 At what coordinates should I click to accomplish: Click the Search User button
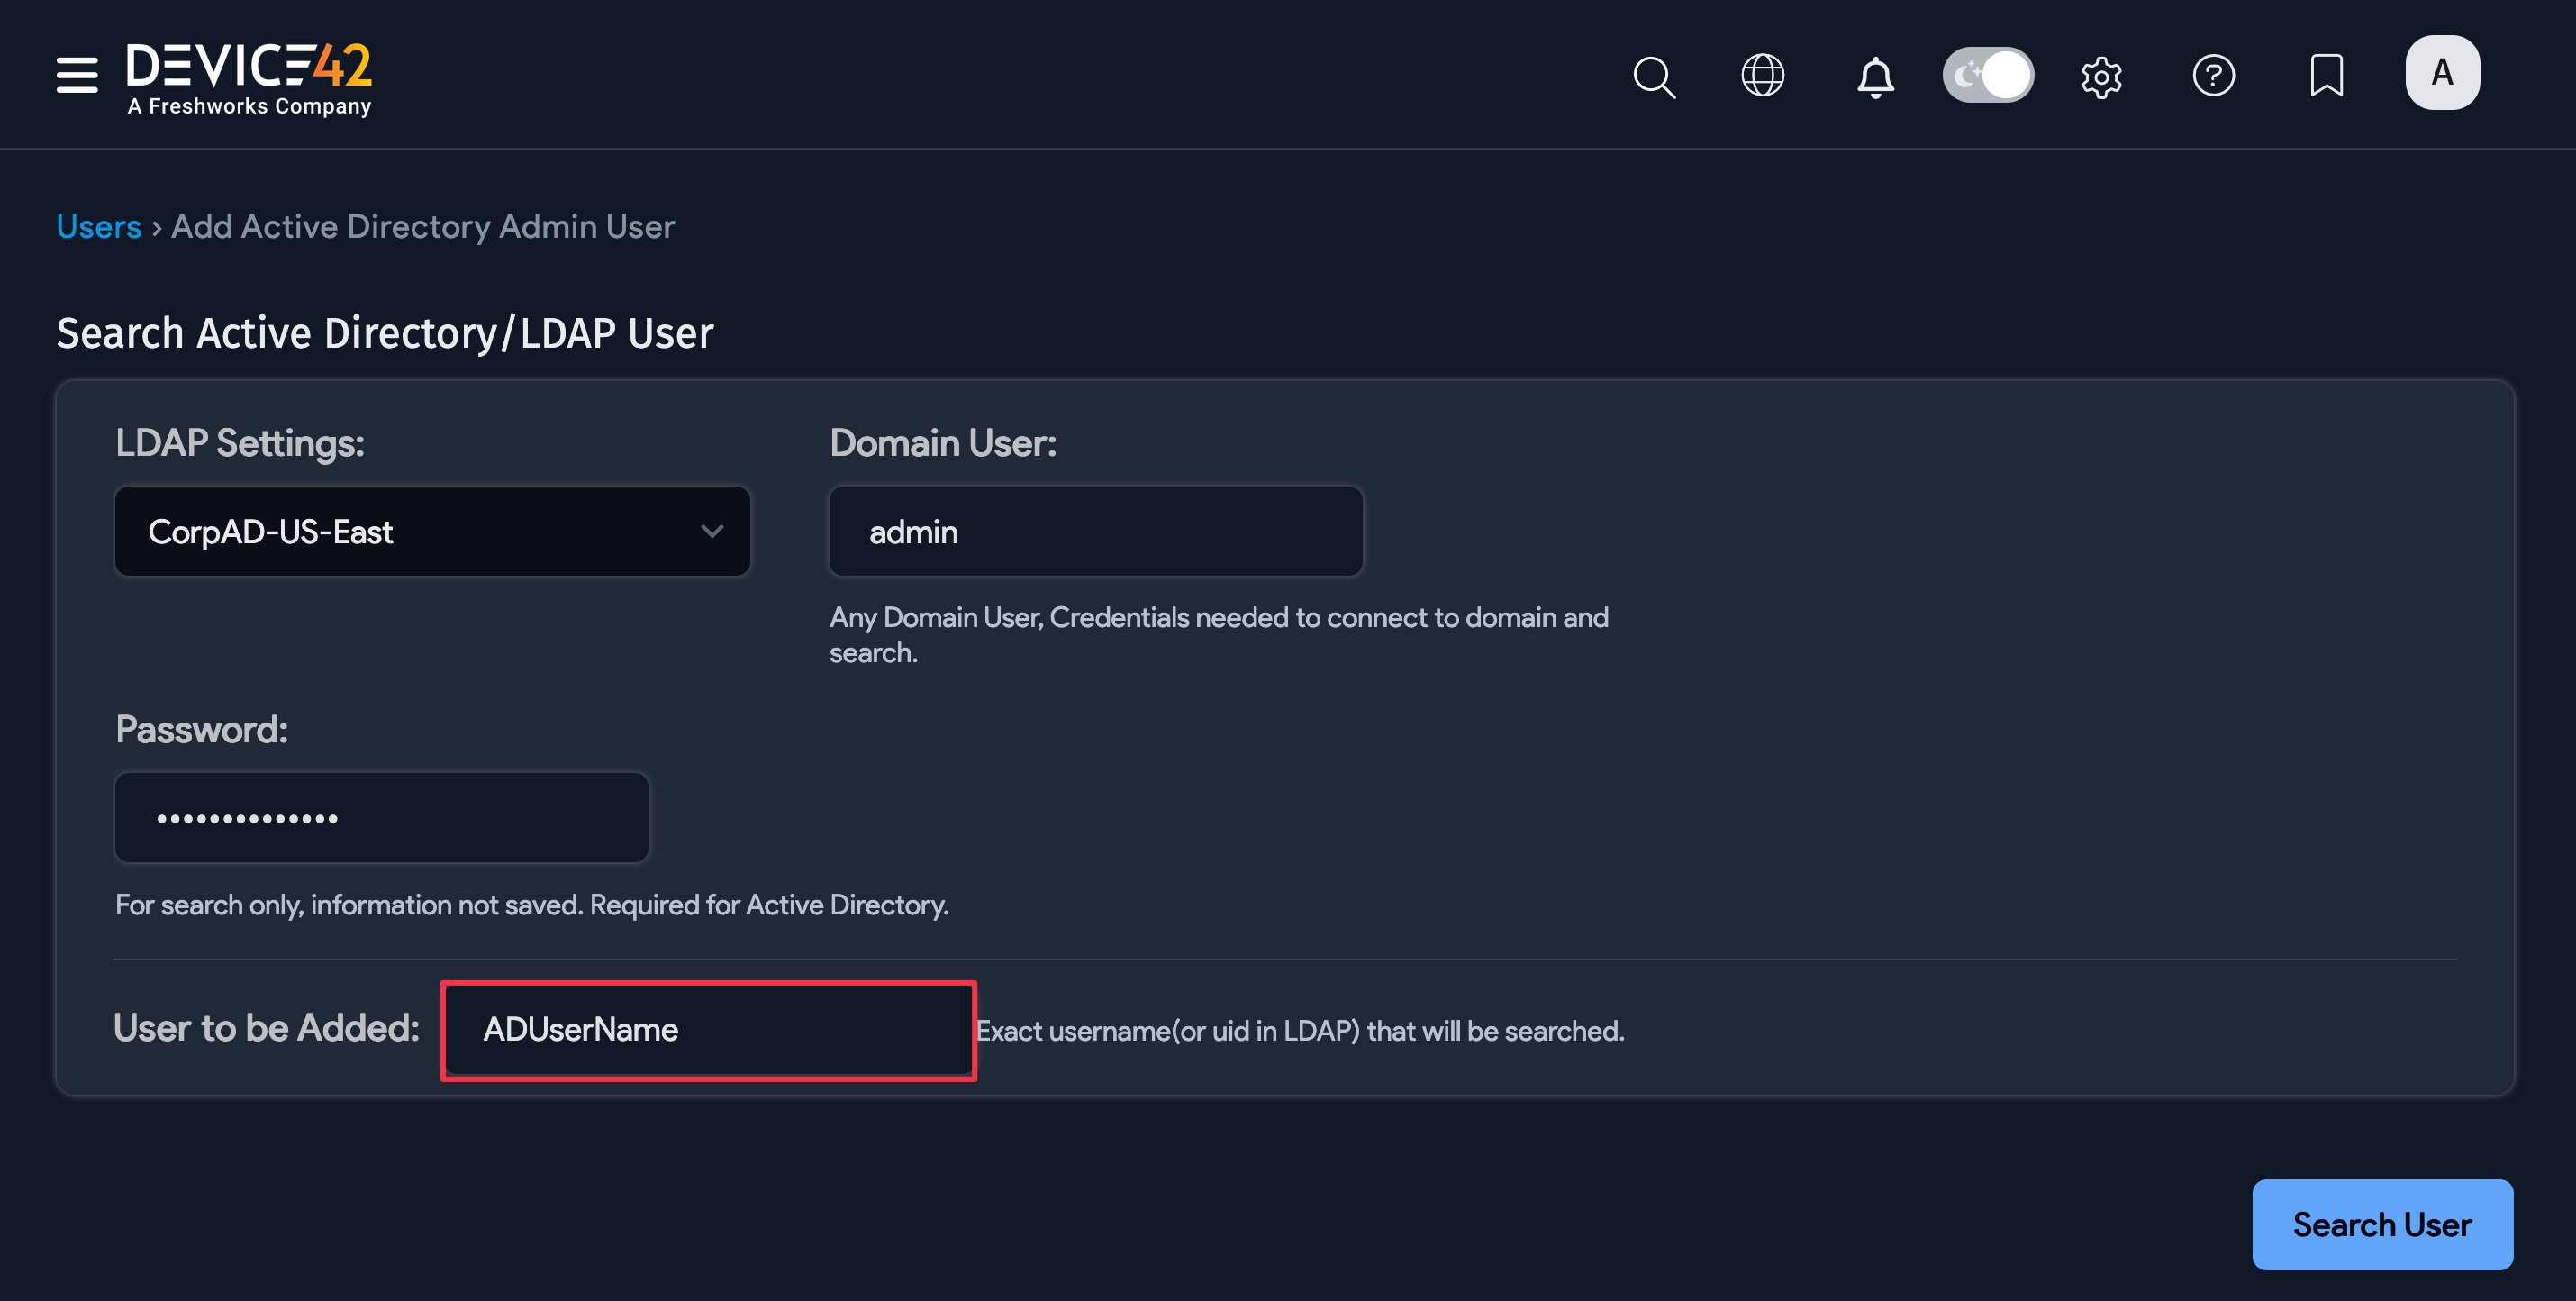[x=2382, y=1224]
